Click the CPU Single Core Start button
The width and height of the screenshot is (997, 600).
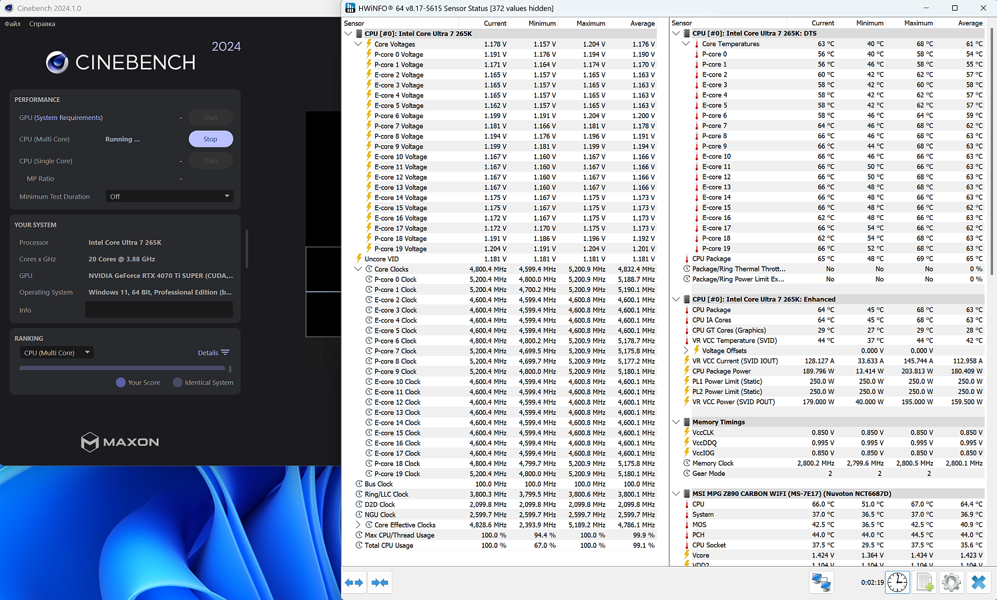(210, 161)
